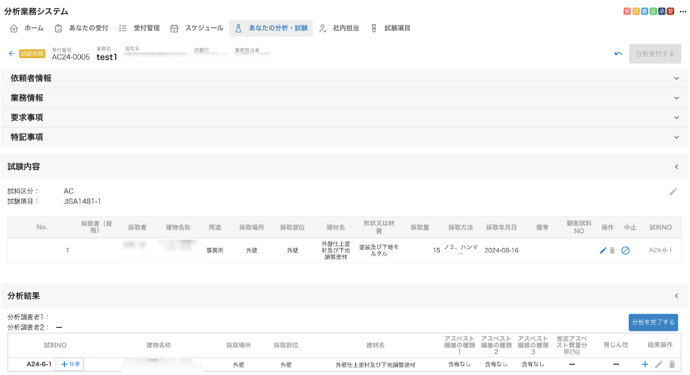Click the 分析を完了する button

(x=653, y=322)
